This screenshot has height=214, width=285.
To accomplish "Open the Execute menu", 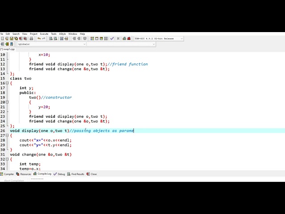I will tap(44, 34).
